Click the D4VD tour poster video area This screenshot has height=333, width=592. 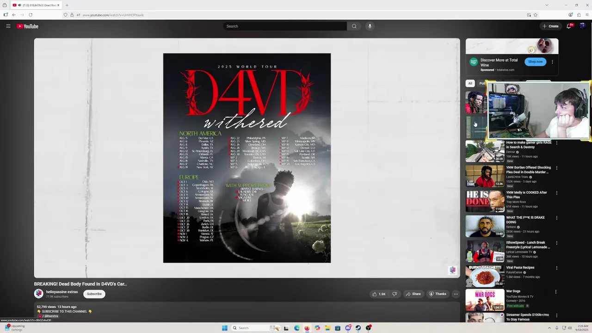coord(247,158)
